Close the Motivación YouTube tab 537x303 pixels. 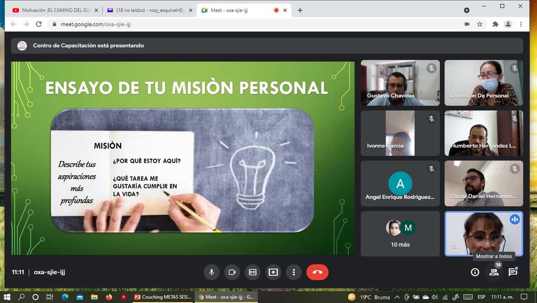(96, 10)
